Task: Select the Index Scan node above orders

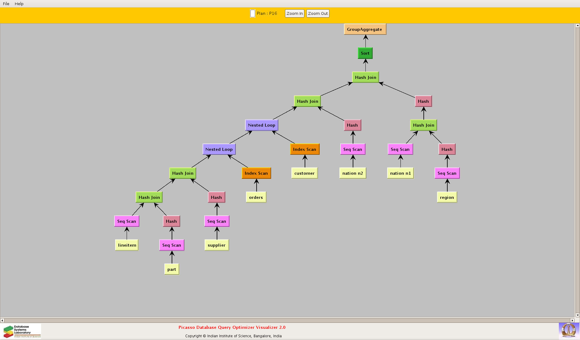Action: click(256, 173)
